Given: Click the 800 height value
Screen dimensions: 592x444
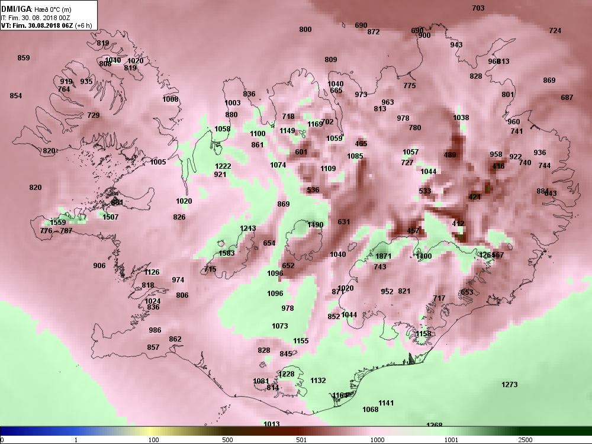Looking at the screenshot, I should (305, 30).
